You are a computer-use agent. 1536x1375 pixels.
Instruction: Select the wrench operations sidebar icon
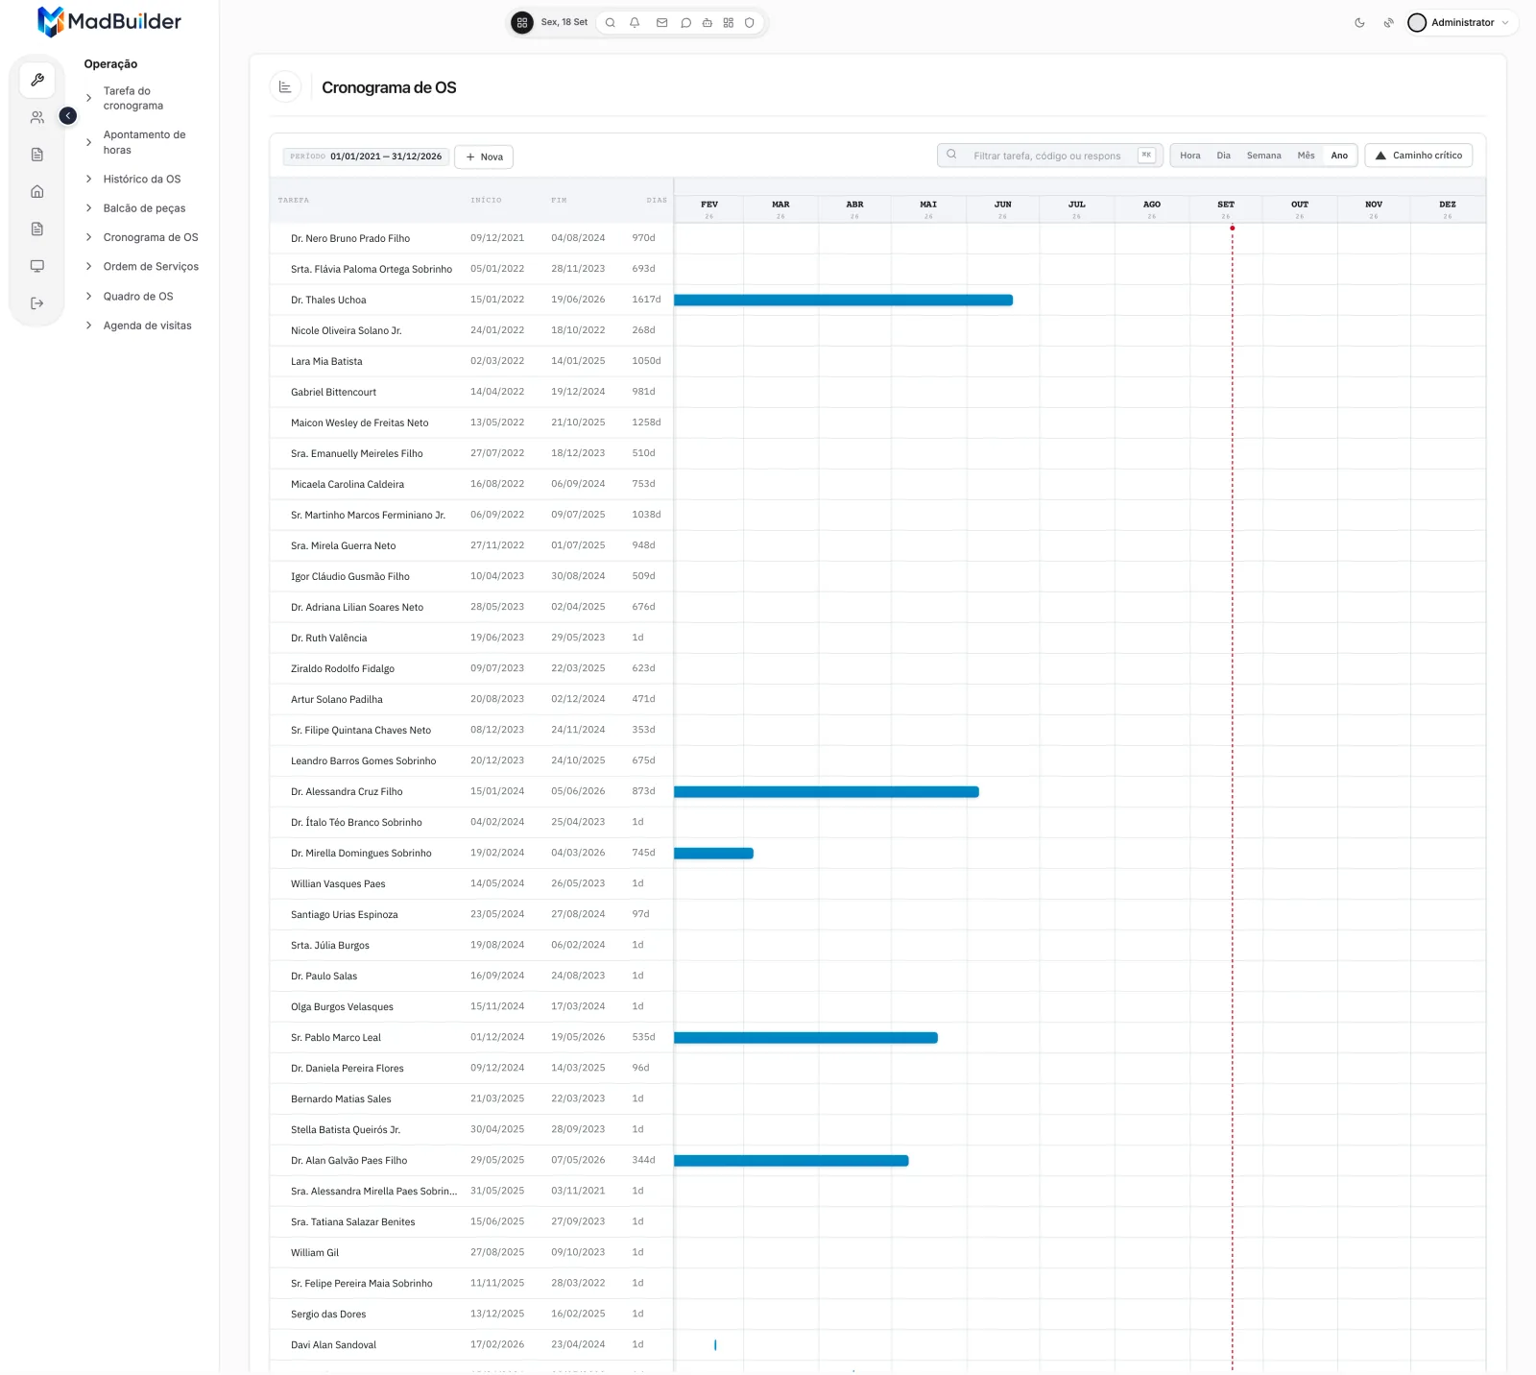pos(37,80)
